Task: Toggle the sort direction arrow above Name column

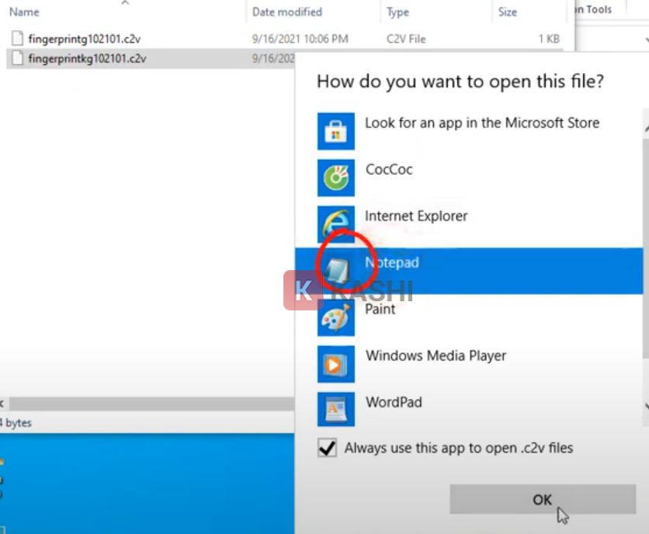Action: coord(124,5)
